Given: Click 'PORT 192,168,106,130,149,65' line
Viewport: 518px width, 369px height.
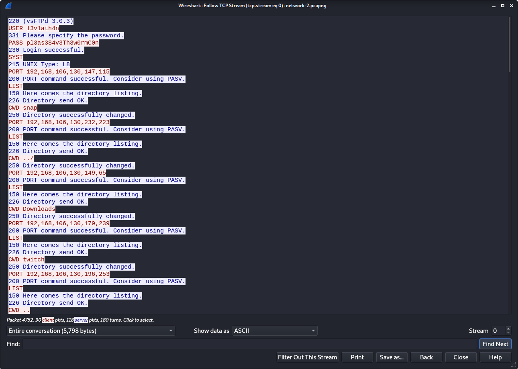Looking at the screenshot, I should click(57, 173).
